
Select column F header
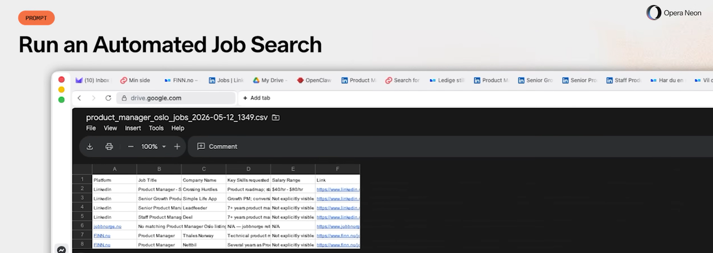click(x=338, y=169)
